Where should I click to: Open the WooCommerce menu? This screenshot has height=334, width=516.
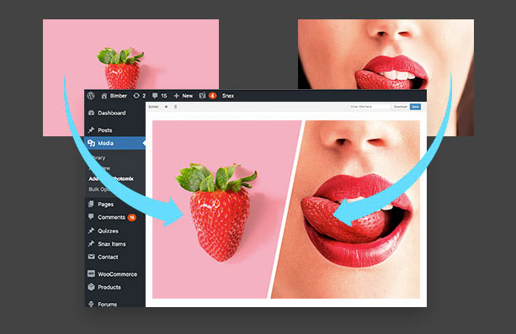pyautogui.click(x=117, y=274)
